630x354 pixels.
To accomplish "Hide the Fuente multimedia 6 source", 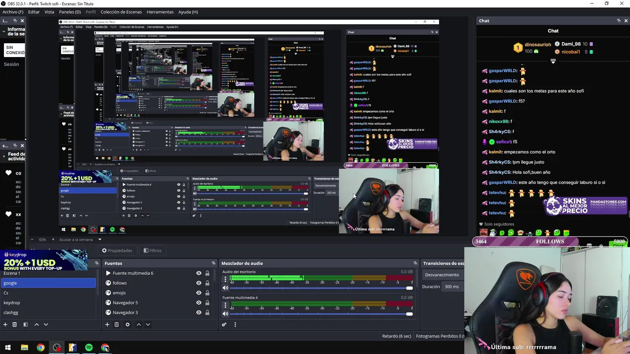I will (x=199, y=273).
